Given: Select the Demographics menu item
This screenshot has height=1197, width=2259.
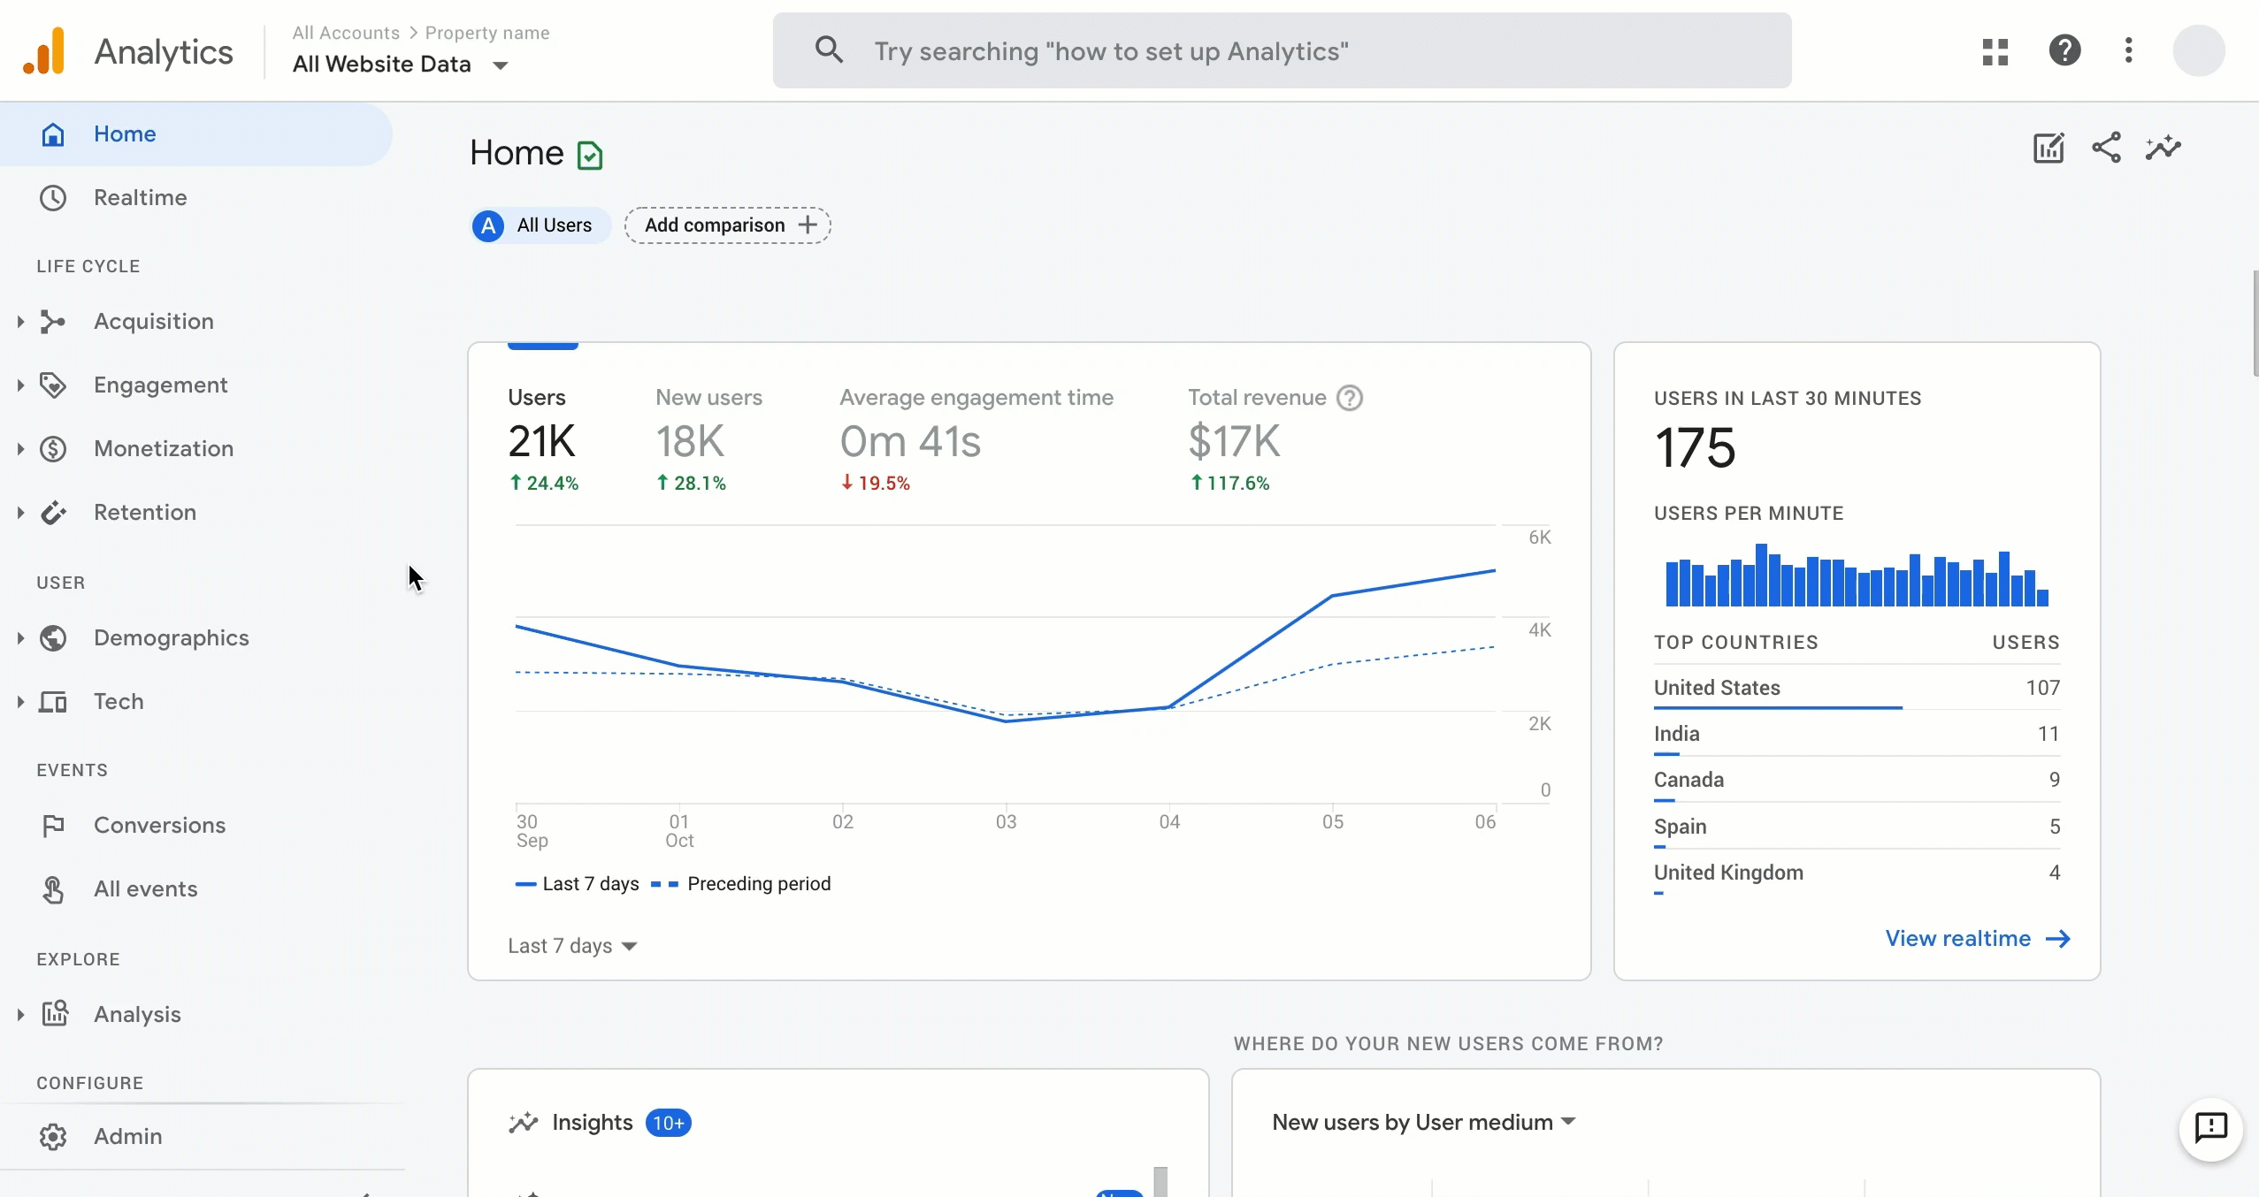Looking at the screenshot, I should pos(171,637).
